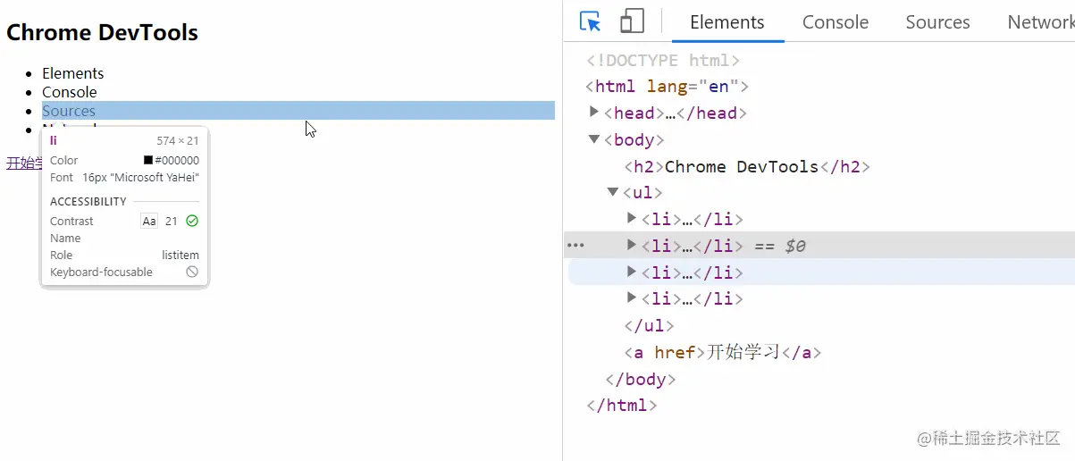Expand the highlighted third li node
1075x461 pixels.
632,272
